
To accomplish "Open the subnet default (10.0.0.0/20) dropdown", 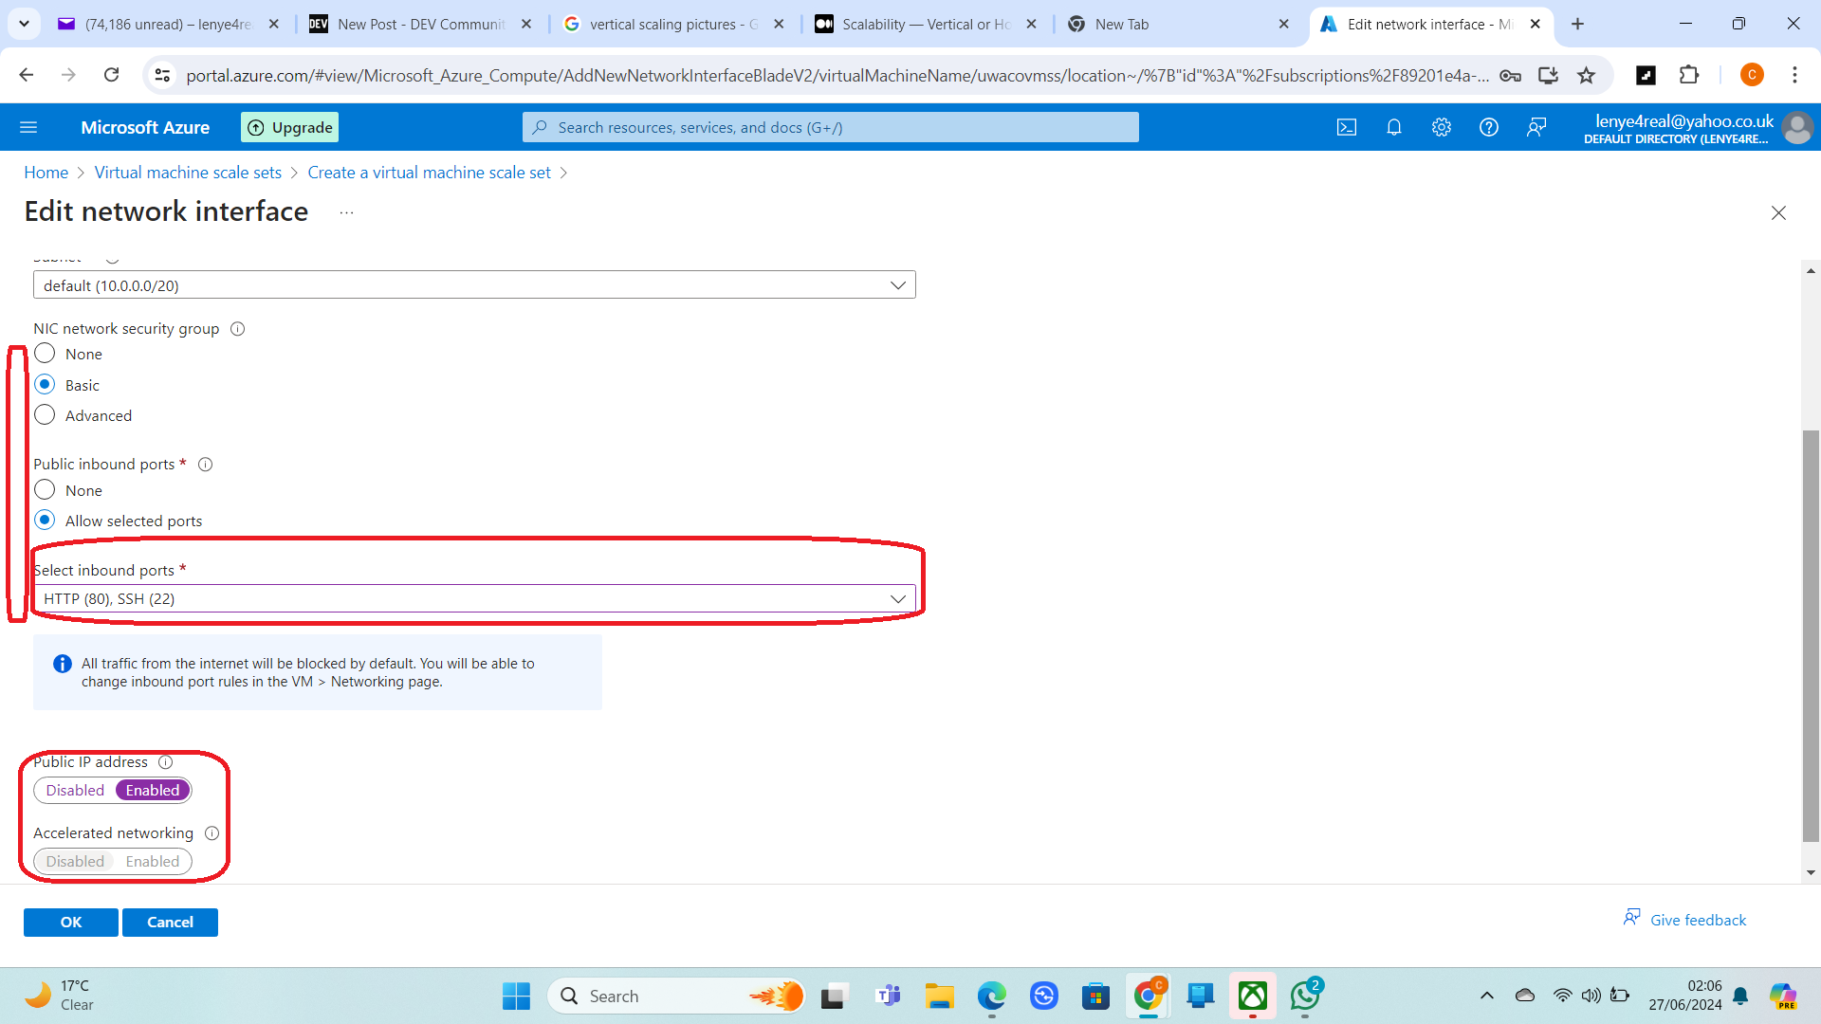I will pos(474,285).
